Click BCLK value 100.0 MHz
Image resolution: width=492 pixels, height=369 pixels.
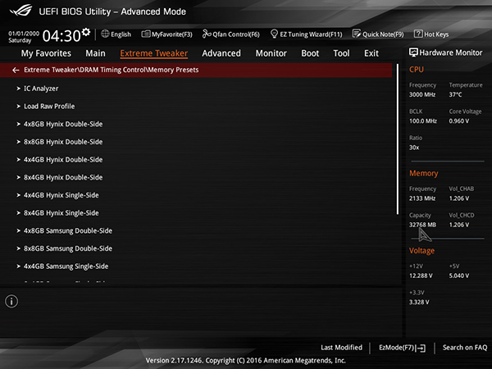(x=422, y=121)
